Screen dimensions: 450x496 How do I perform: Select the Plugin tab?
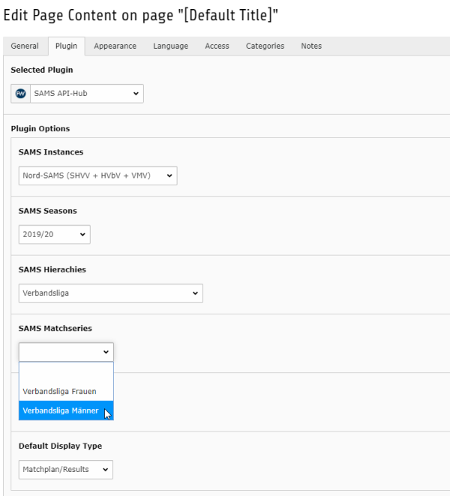pyautogui.click(x=67, y=46)
